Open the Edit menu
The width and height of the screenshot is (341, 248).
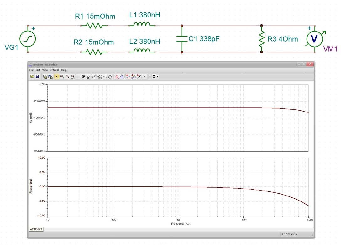point(38,70)
